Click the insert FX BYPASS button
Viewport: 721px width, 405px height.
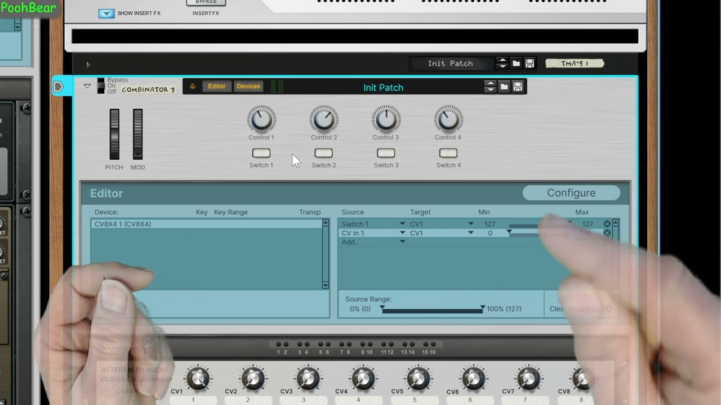click(206, 2)
